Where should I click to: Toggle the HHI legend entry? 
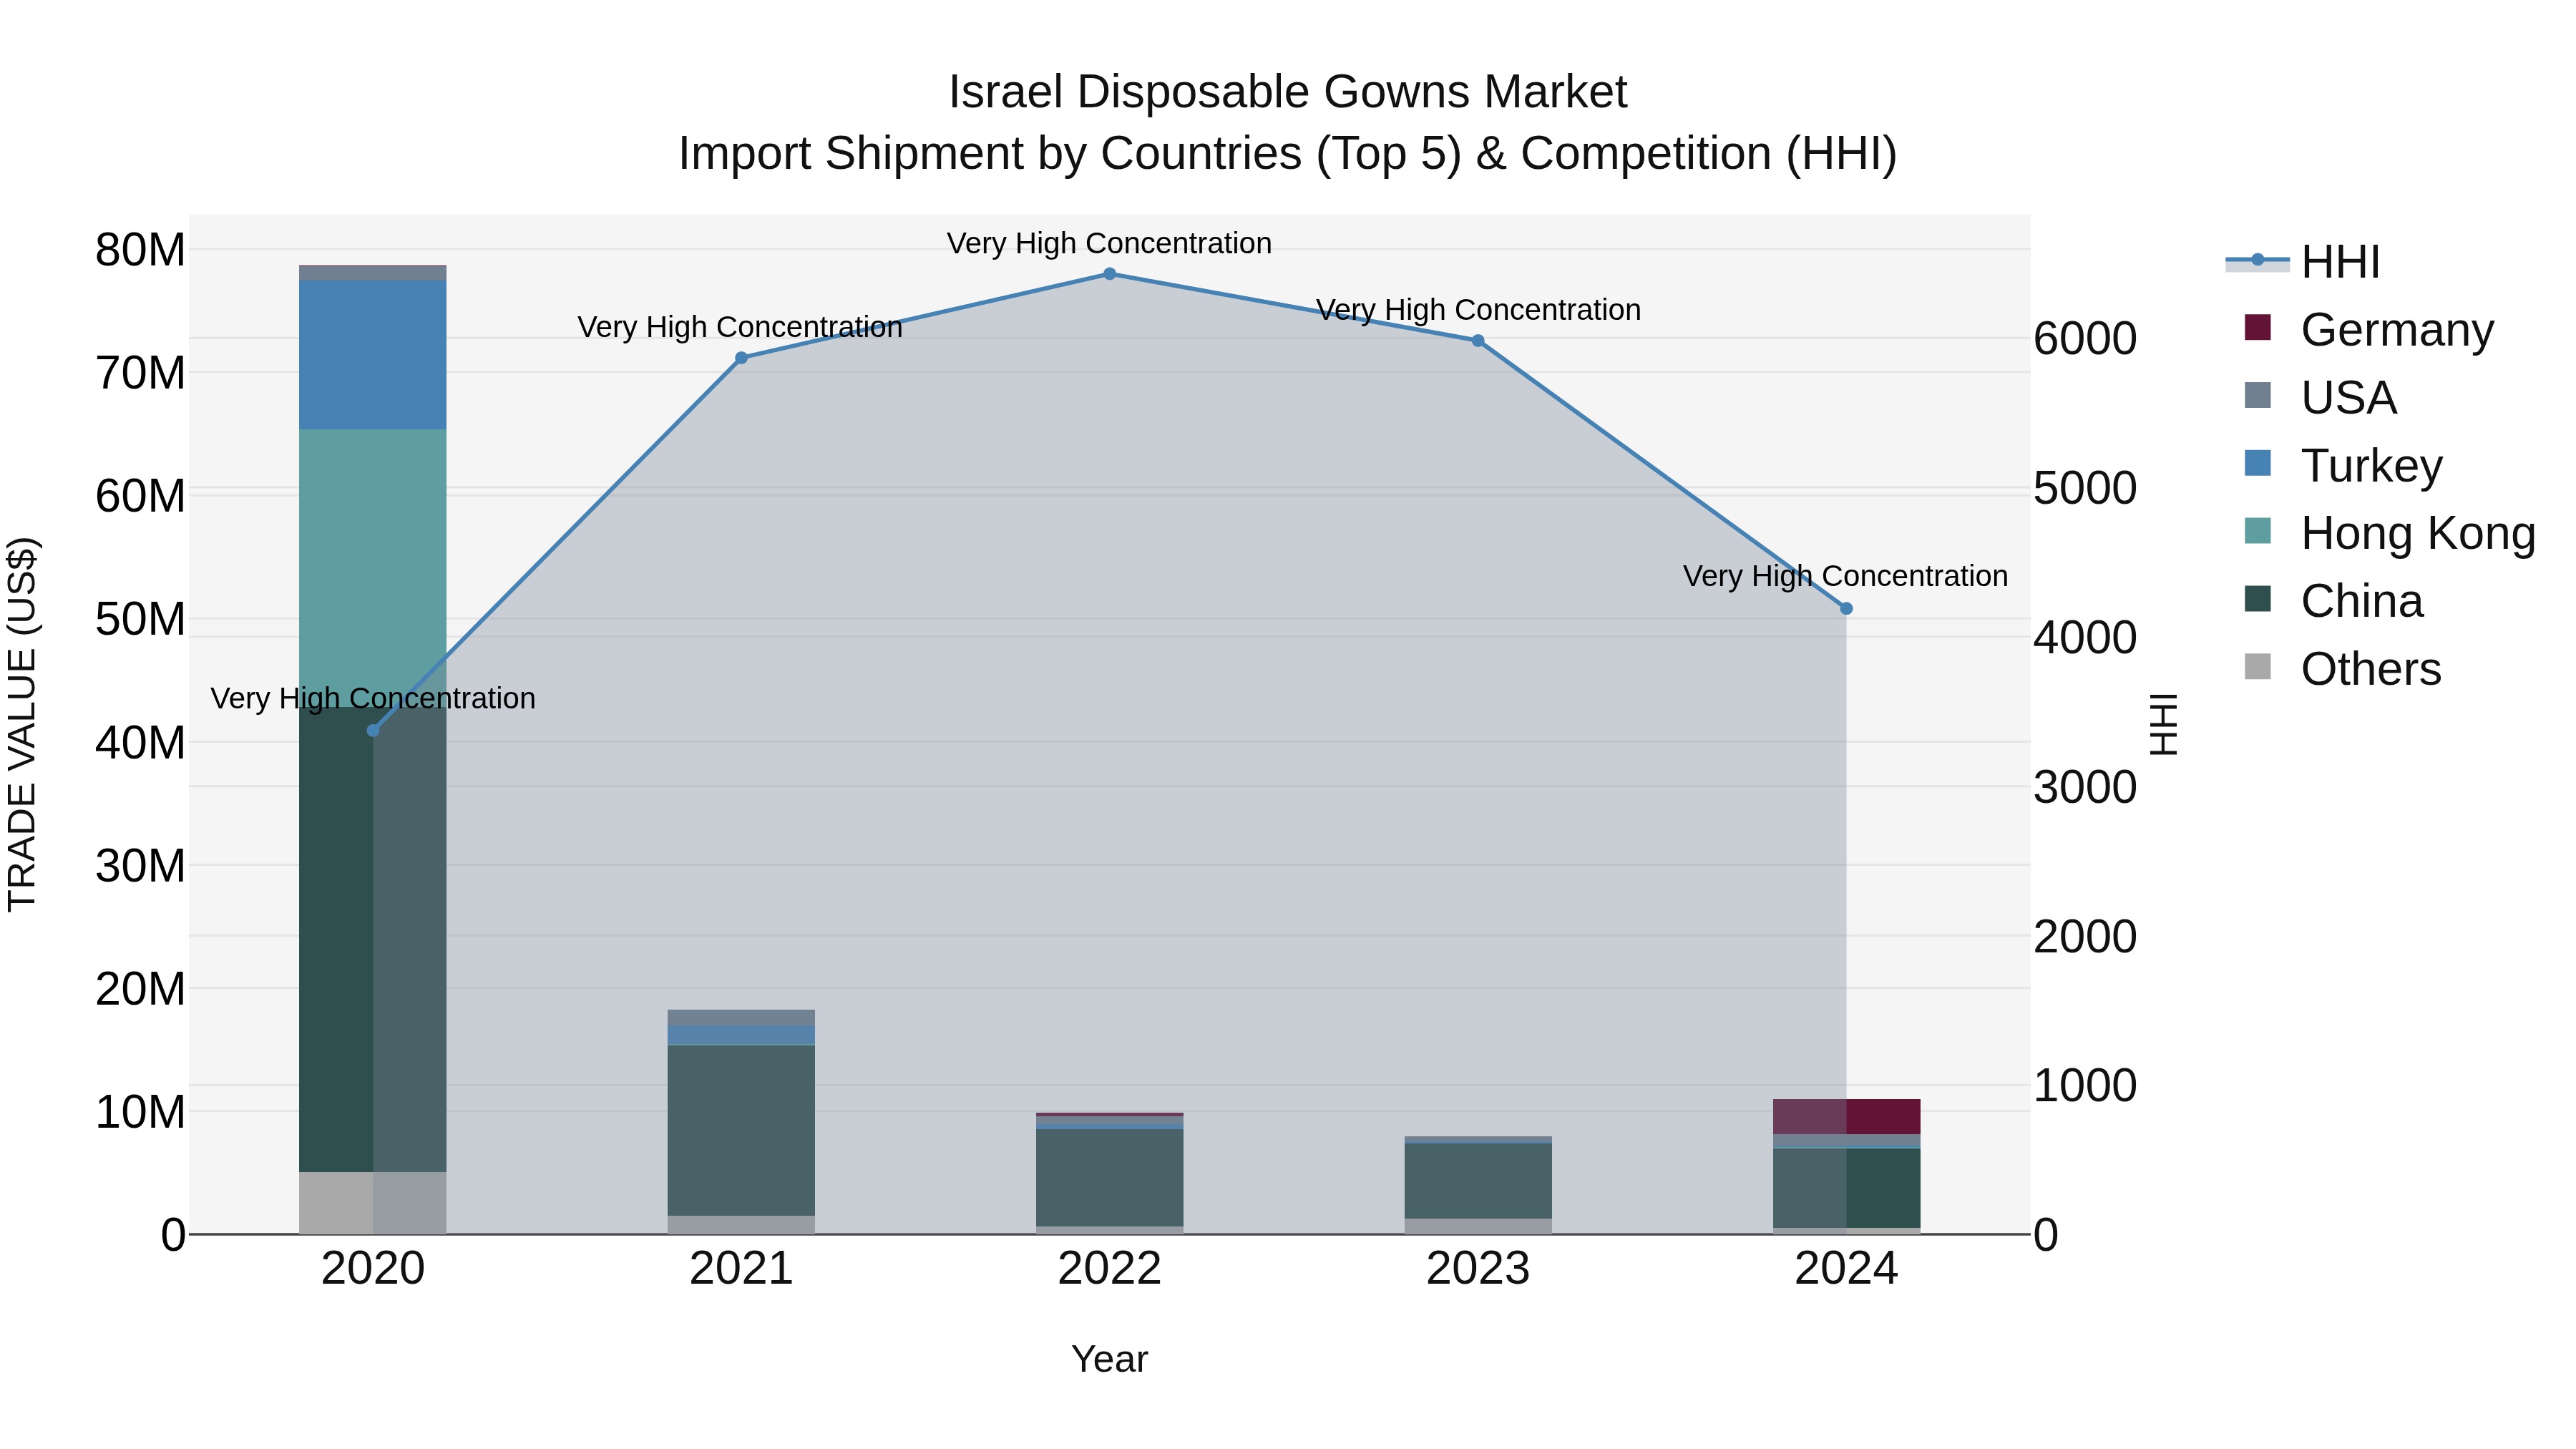pos(2302,262)
